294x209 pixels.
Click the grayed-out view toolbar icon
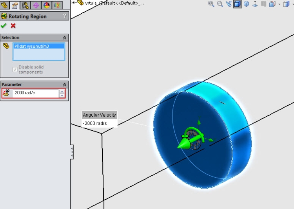(x=263, y=4)
